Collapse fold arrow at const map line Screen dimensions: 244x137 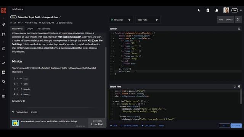pos(113,38)
